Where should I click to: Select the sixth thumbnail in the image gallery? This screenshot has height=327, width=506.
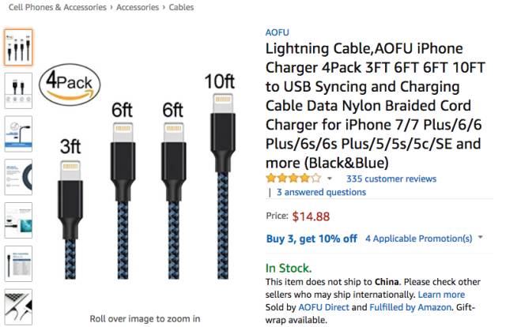pos(18,265)
